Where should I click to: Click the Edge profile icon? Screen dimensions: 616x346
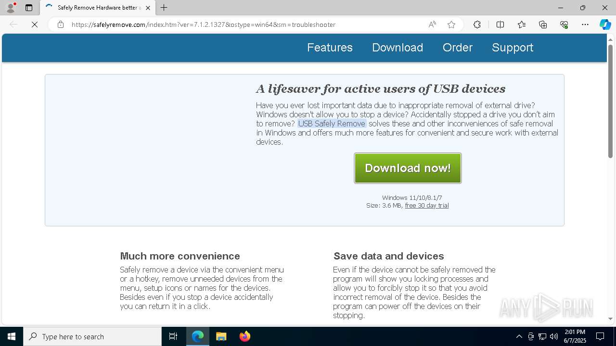click(x=10, y=8)
